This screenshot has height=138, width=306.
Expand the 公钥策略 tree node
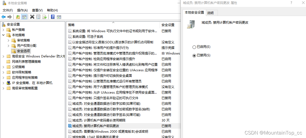tap(3, 67)
